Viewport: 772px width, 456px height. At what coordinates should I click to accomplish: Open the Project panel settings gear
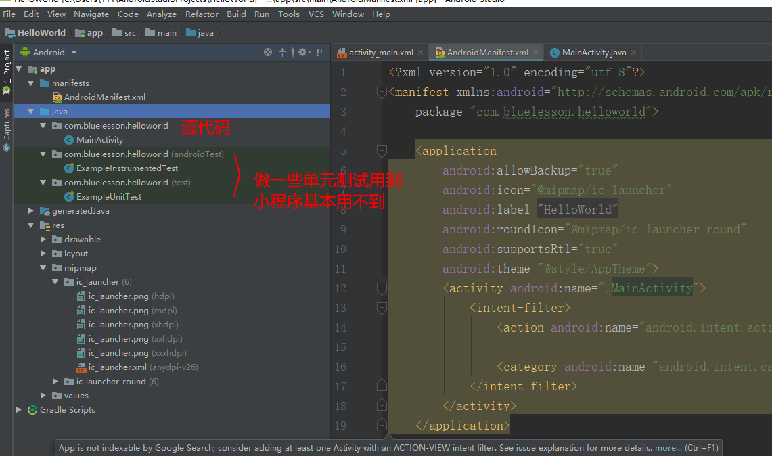point(303,52)
